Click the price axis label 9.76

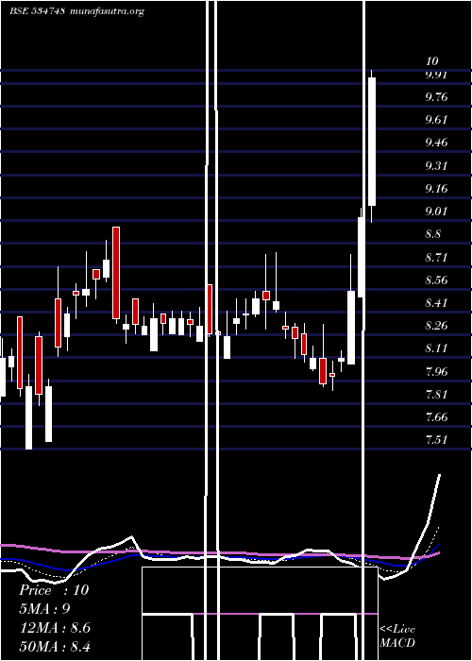[x=436, y=97]
